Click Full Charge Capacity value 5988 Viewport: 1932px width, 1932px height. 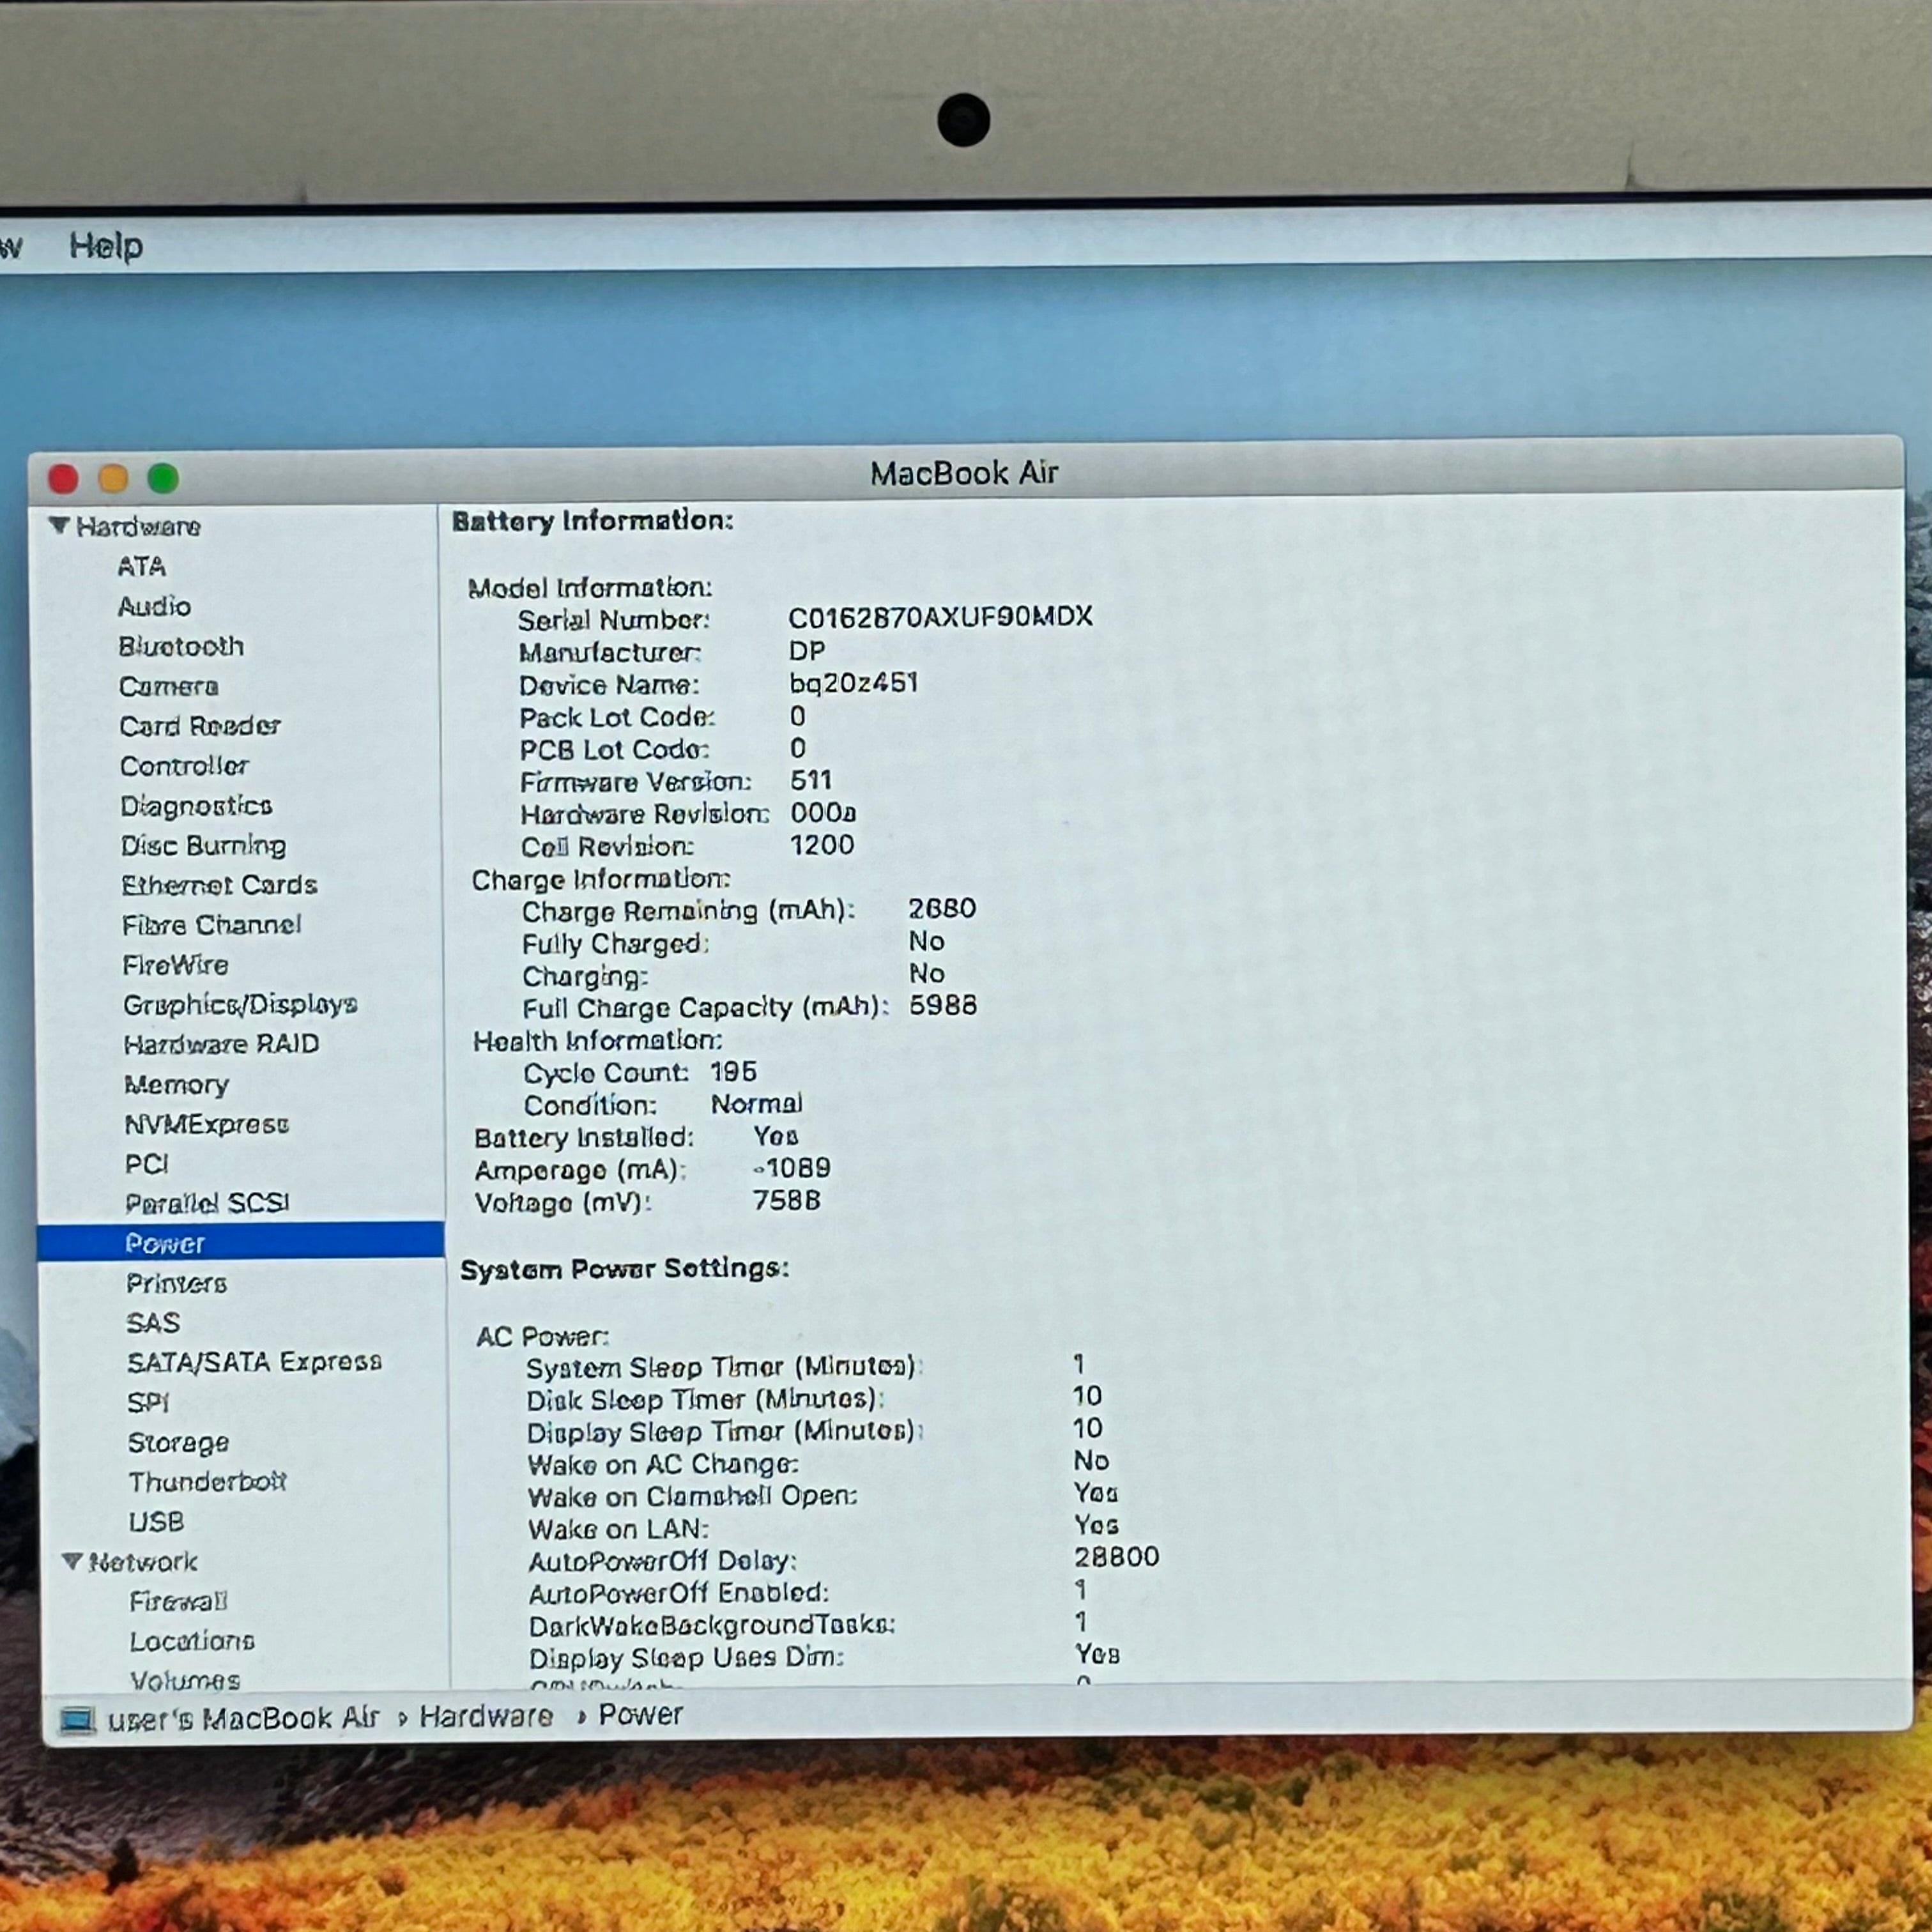point(943,1005)
